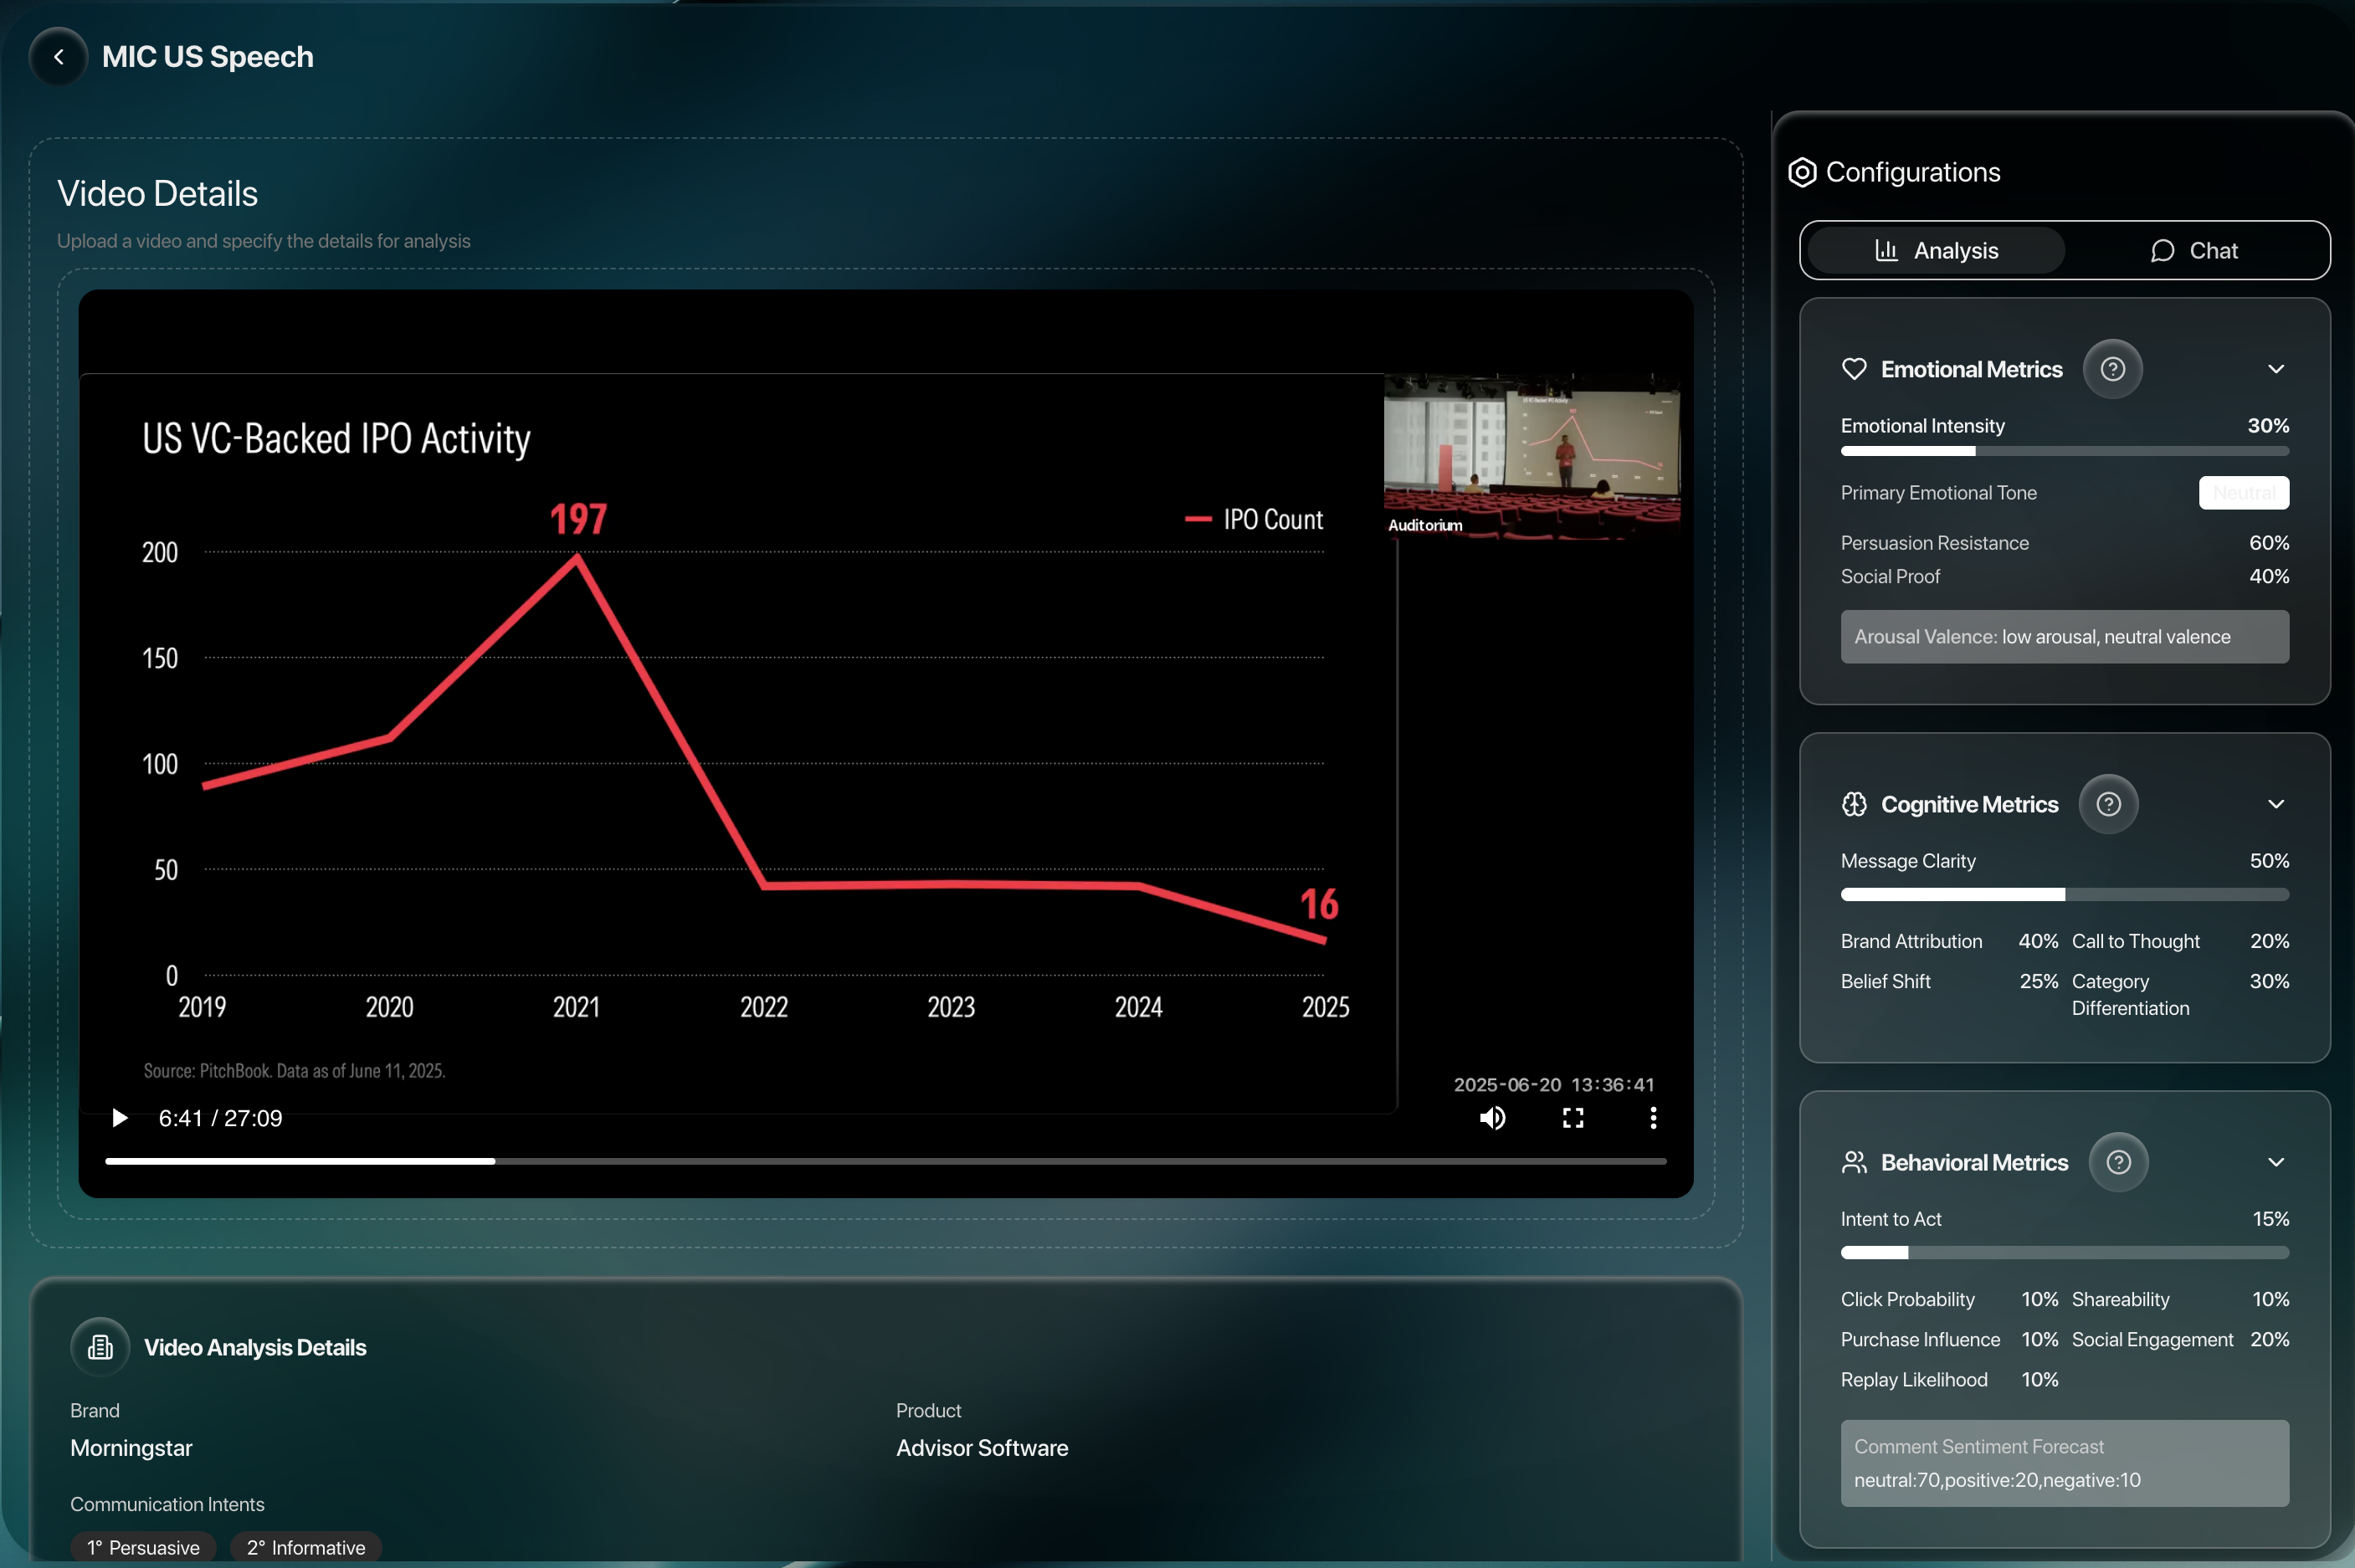Play the MIC US Speech video

point(119,1117)
